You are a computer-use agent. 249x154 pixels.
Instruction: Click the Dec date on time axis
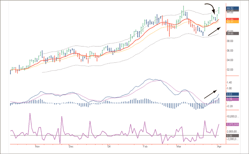coord(71,147)
